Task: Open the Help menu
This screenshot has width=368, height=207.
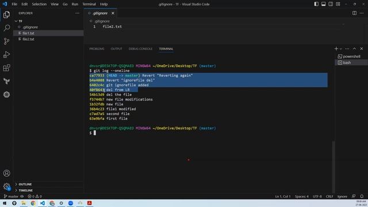Action: [x=103, y=4]
